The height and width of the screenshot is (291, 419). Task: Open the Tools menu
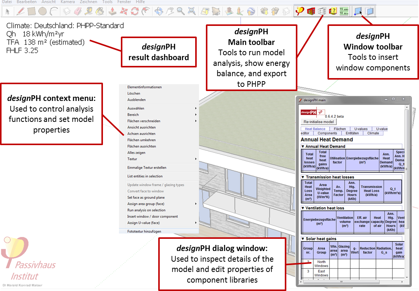107,2
